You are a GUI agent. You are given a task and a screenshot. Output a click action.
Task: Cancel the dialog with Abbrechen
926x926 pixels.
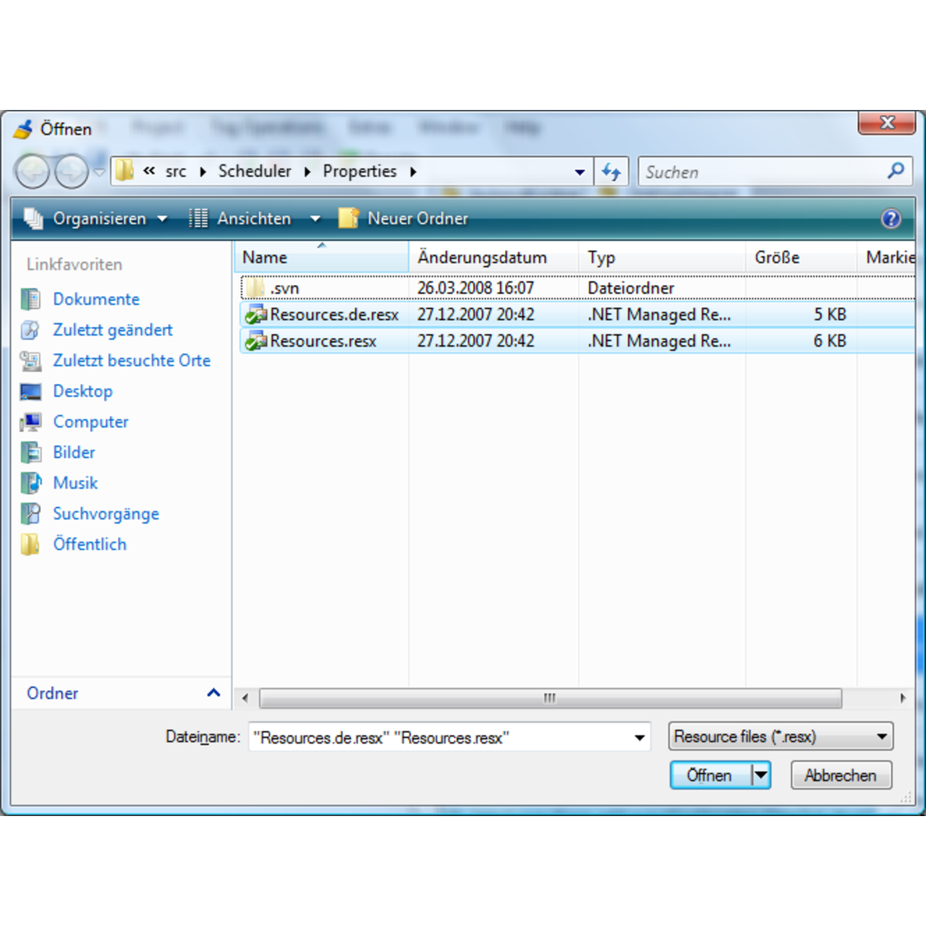click(841, 775)
